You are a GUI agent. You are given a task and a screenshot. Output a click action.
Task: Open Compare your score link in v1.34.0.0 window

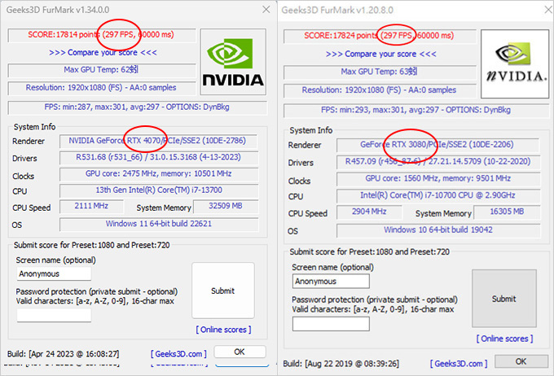[103, 53]
